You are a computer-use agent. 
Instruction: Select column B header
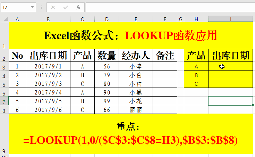(x=48, y=19)
